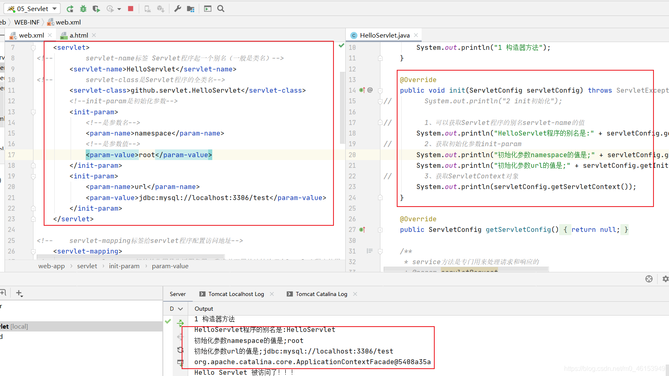Run with coverage using the shield icon
Viewport: 669px width, 376px height.
(96, 9)
